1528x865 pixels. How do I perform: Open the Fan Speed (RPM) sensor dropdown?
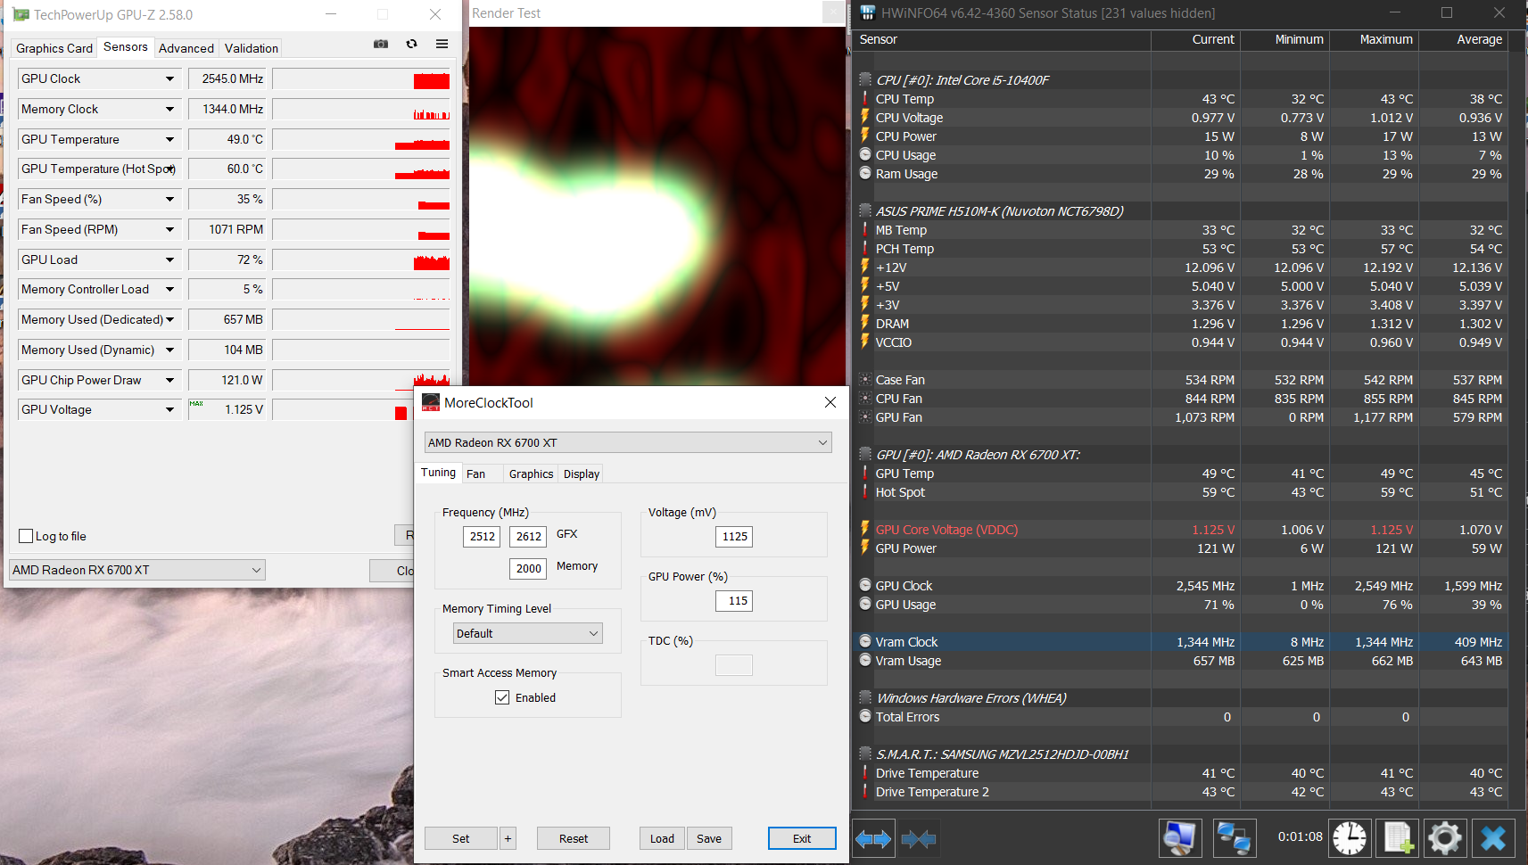169,229
